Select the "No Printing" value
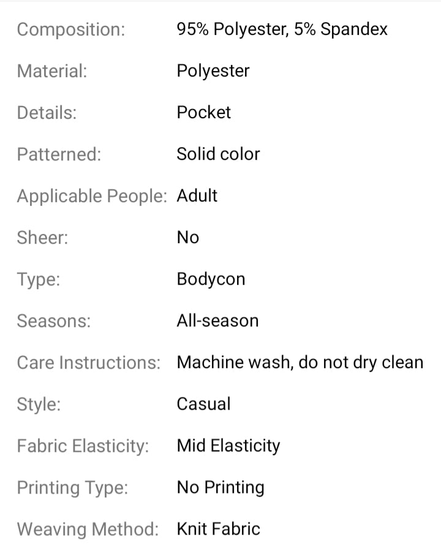This screenshot has width=441, height=553. tap(221, 487)
